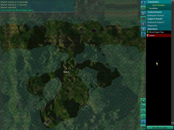Toggle the Tactical Assets turret icon
Image resolution: width=174 pixels, height=130 pixels.
(x=143, y=8)
